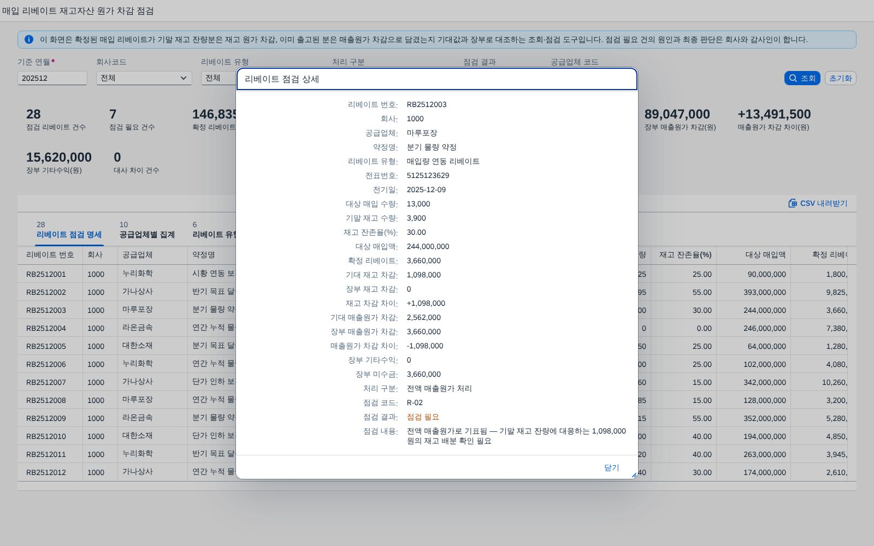Click the 2025-12-09 posting date value
Screen dimensions: 874x546
point(426,190)
